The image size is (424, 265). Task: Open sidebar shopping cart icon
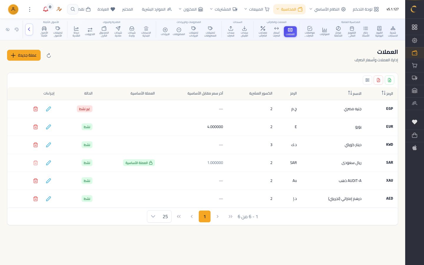(415, 66)
